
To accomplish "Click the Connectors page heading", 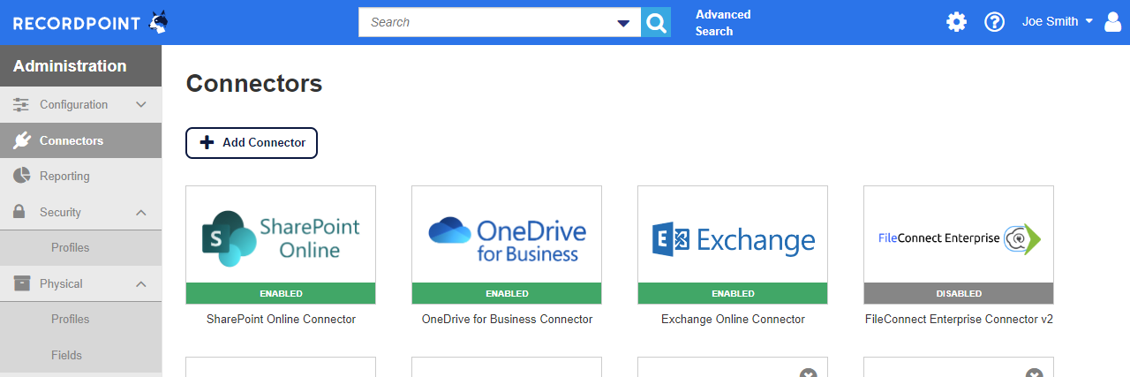I will tap(254, 84).
